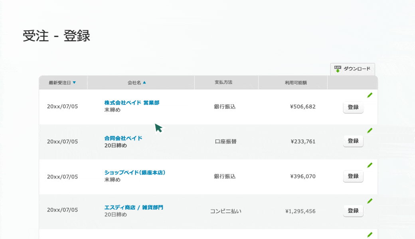Open the ショップペイド(銀座本店) link
Screen dimensions: 415x239
coord(135,173)
